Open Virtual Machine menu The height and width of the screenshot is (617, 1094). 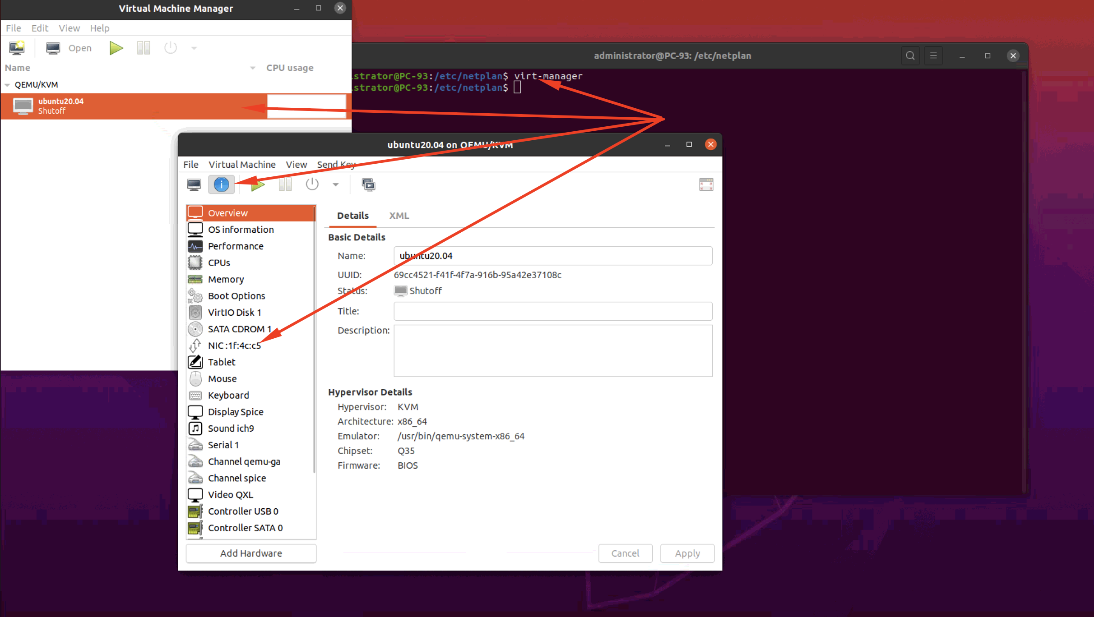pyautogui.click(x=242, y=165)
